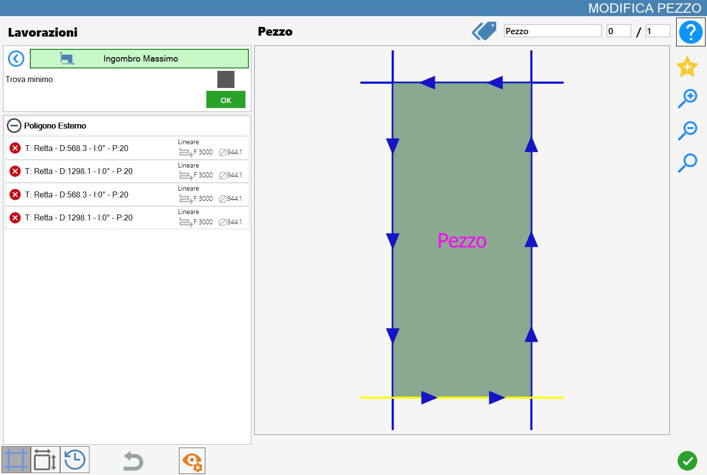The height and width of the screenshot is (475, 707).
Task: Select second row Retta D:1298.1
Action: (x=127, y=171)
